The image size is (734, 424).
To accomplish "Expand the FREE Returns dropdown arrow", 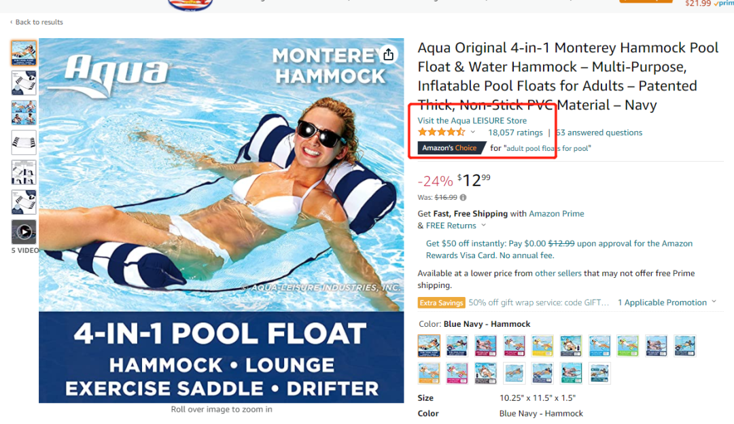I will click(x=484, y=225).
